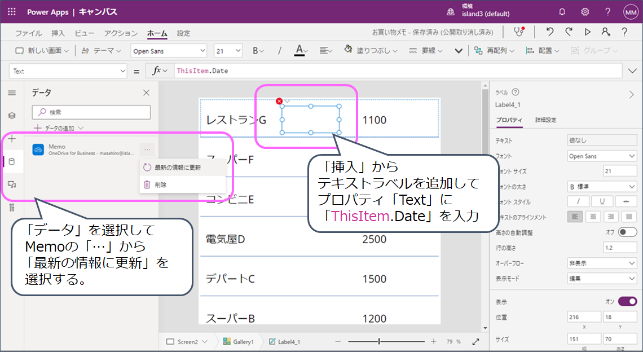Set right text alignment in properties
Image resolution: width=643 pixels, height=352 pixels.
(x=611, y=217)
